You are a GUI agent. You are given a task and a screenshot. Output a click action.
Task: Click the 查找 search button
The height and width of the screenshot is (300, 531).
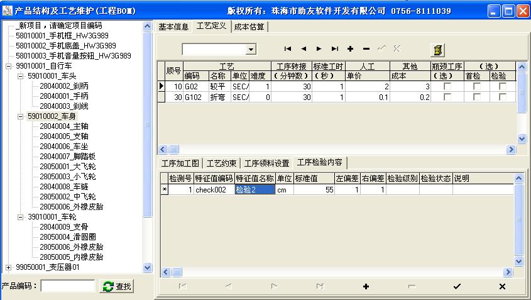pos(117,286)
